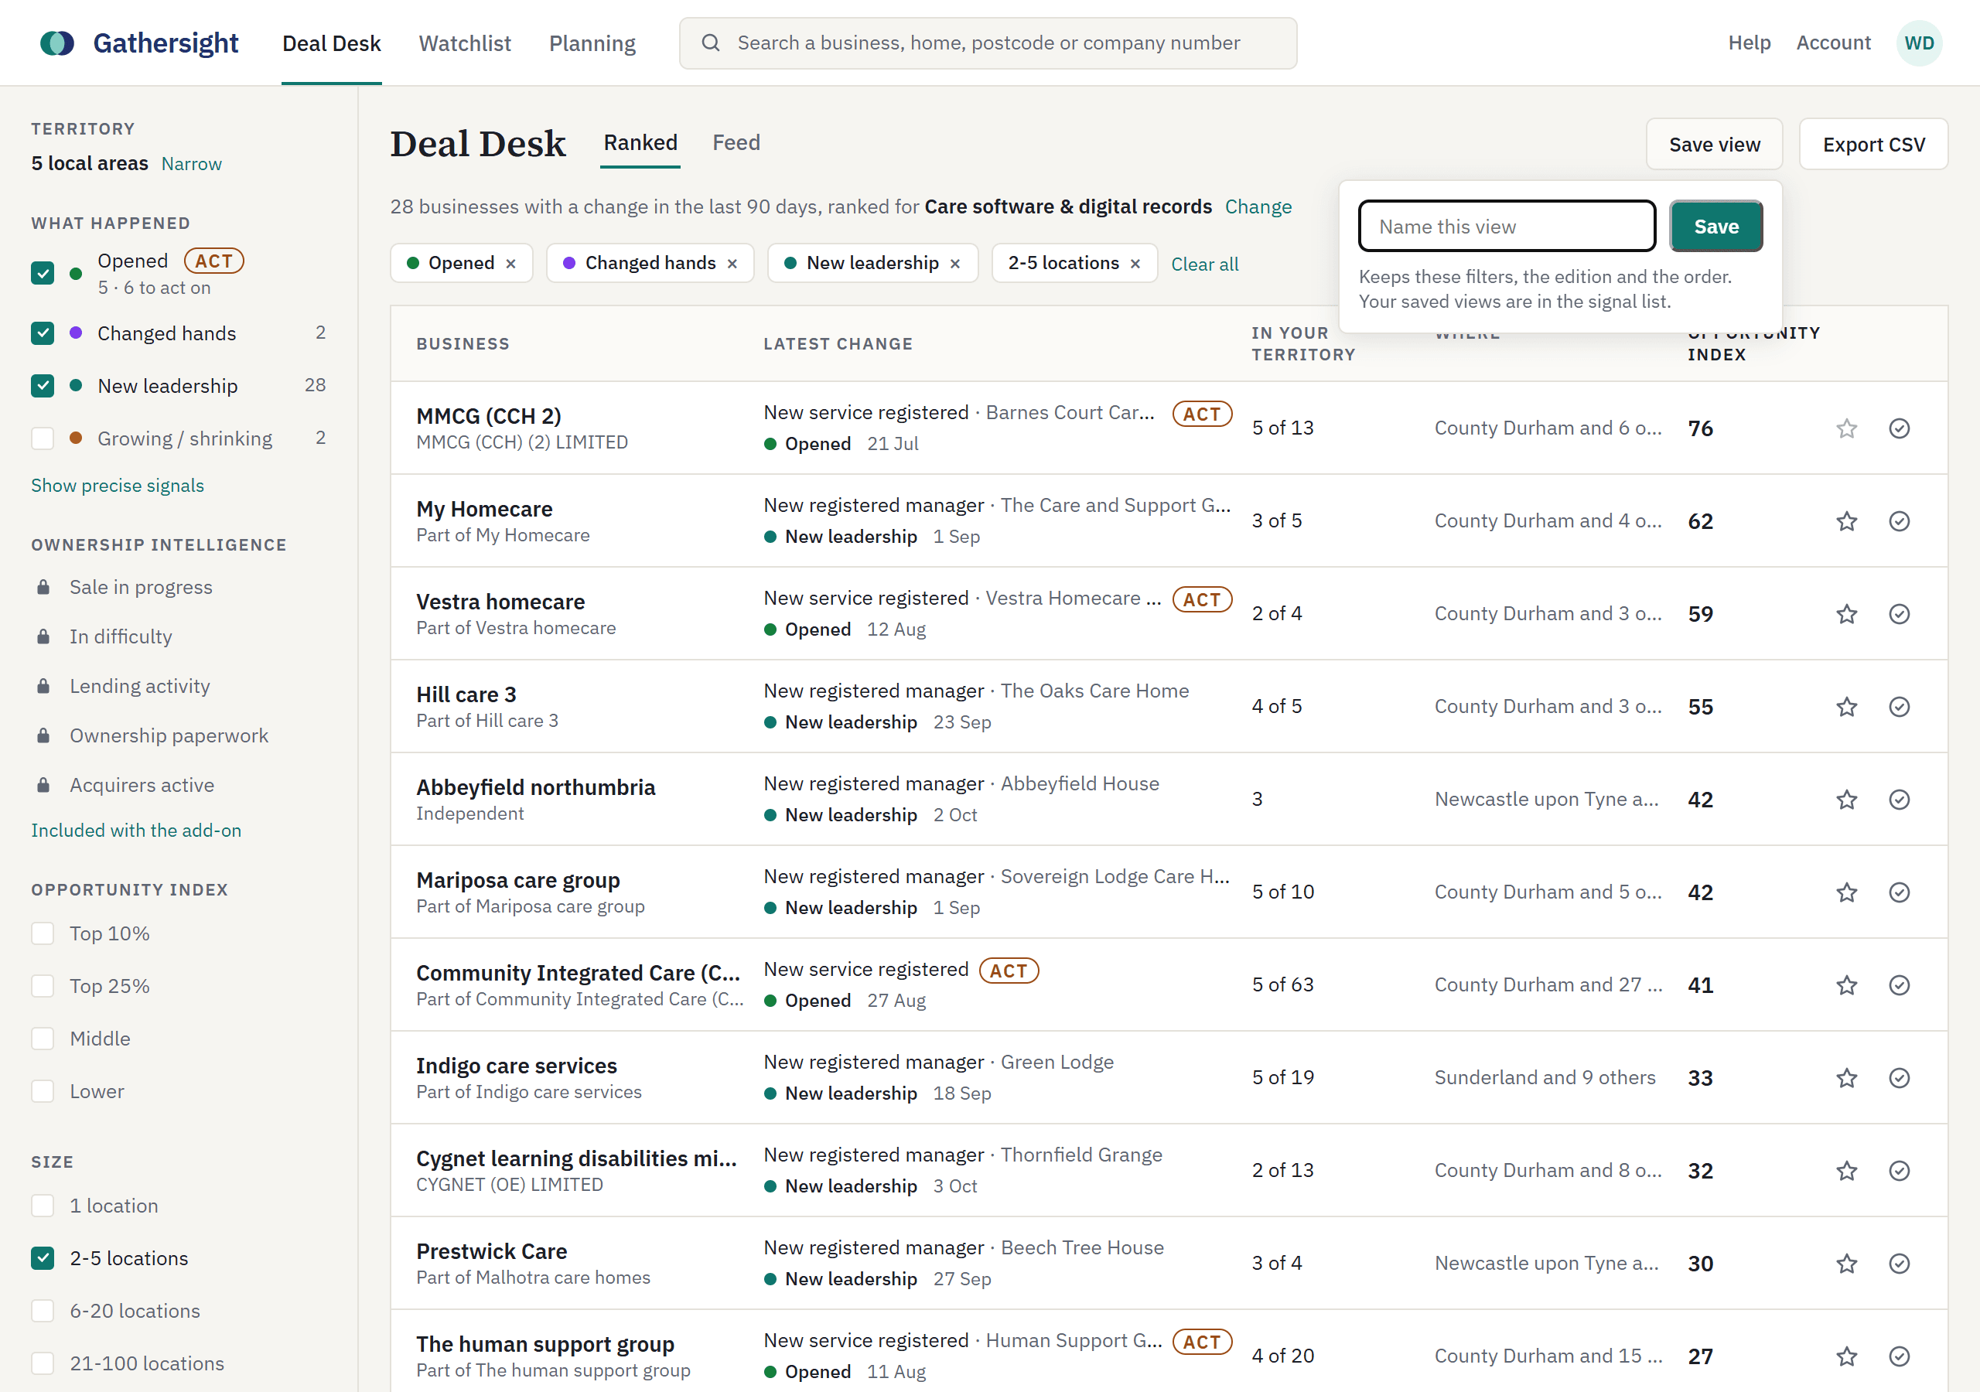Star The human support group row
Image resolution: width=1980 pixels, height=1392 pixels.
point(1845,1356)
